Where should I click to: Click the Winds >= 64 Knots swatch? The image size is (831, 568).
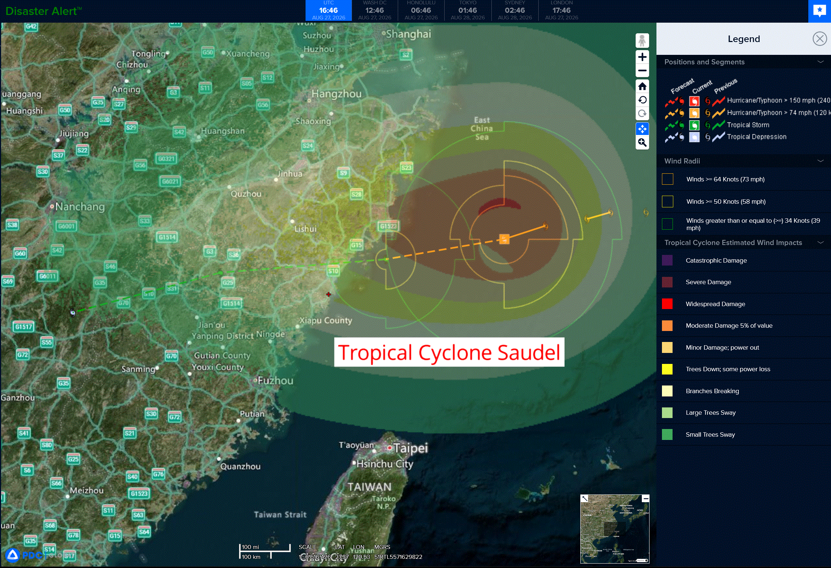[x=667, y=179]
